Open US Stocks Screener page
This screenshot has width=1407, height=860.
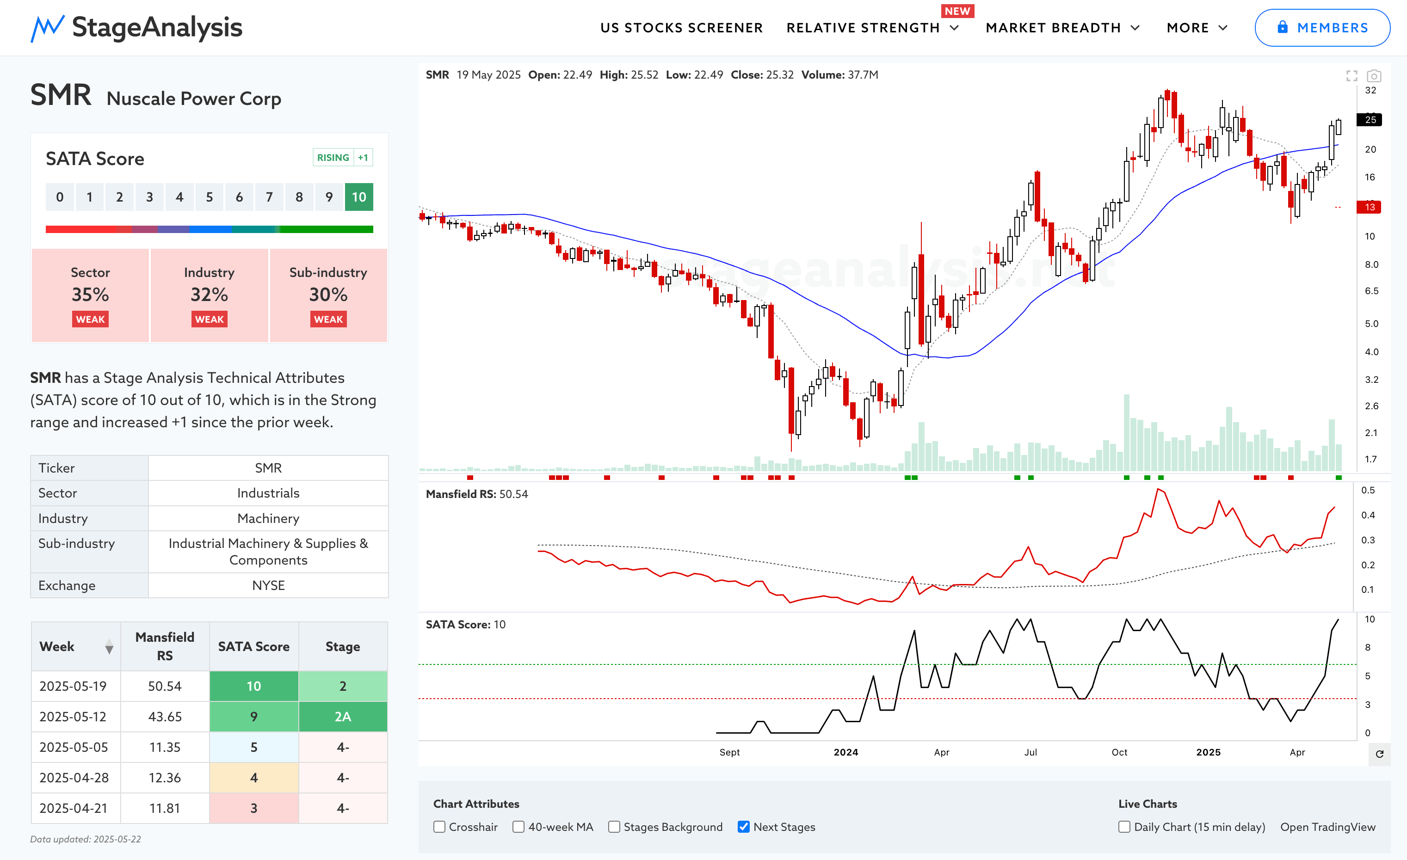[681, 27]
